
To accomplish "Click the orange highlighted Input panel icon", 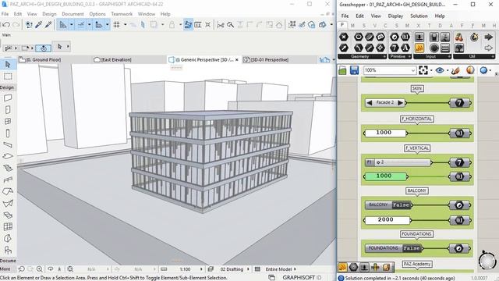I will pyautogui.click(x=419, y=48).
